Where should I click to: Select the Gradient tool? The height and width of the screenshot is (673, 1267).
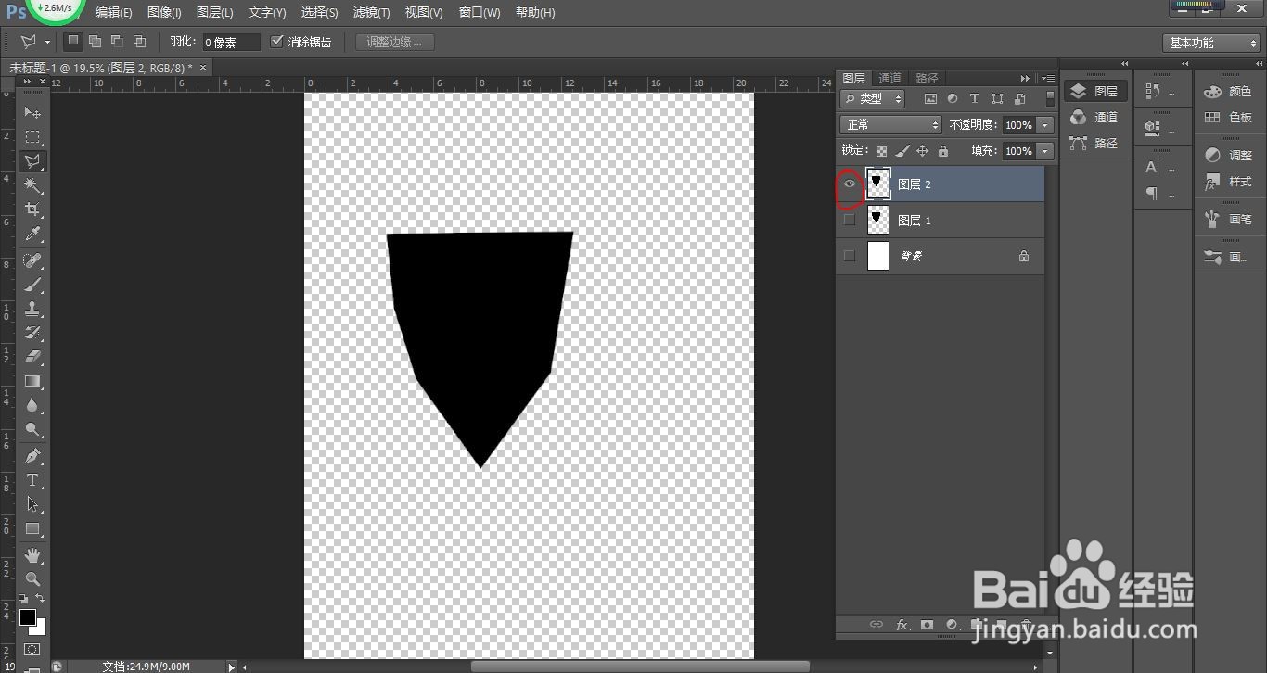32,381
